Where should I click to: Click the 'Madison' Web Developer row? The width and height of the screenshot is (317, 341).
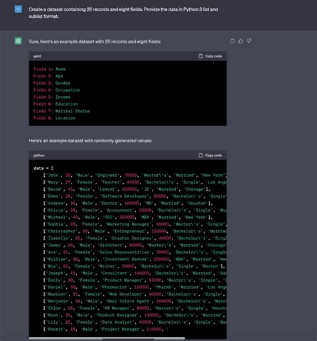click(135, 294)
